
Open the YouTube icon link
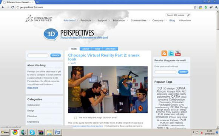pos(178,53)
